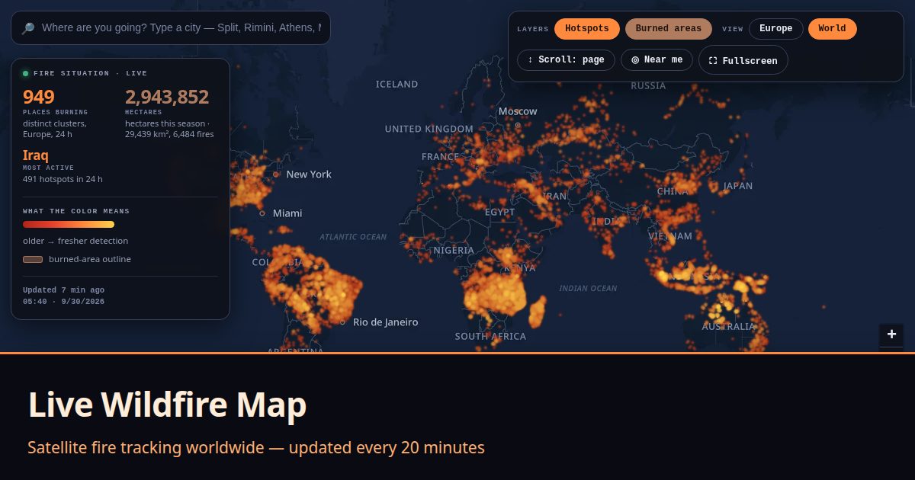Click the 'Updated 7 min ago' text
This screenshot has height=480, width=915.
click(64, 290)
